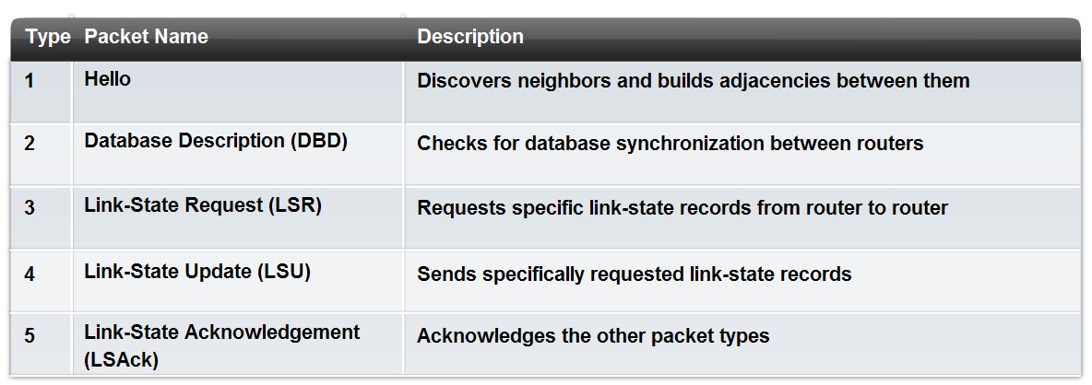Click the 'Acknowledges the other packet types' text
The image size is (1092, 385).
point(593,336)
